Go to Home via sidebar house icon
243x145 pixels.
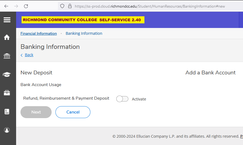tap(7, 37)
